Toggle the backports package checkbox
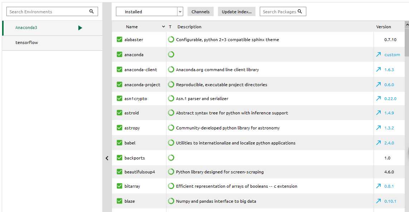 point(120,158)
